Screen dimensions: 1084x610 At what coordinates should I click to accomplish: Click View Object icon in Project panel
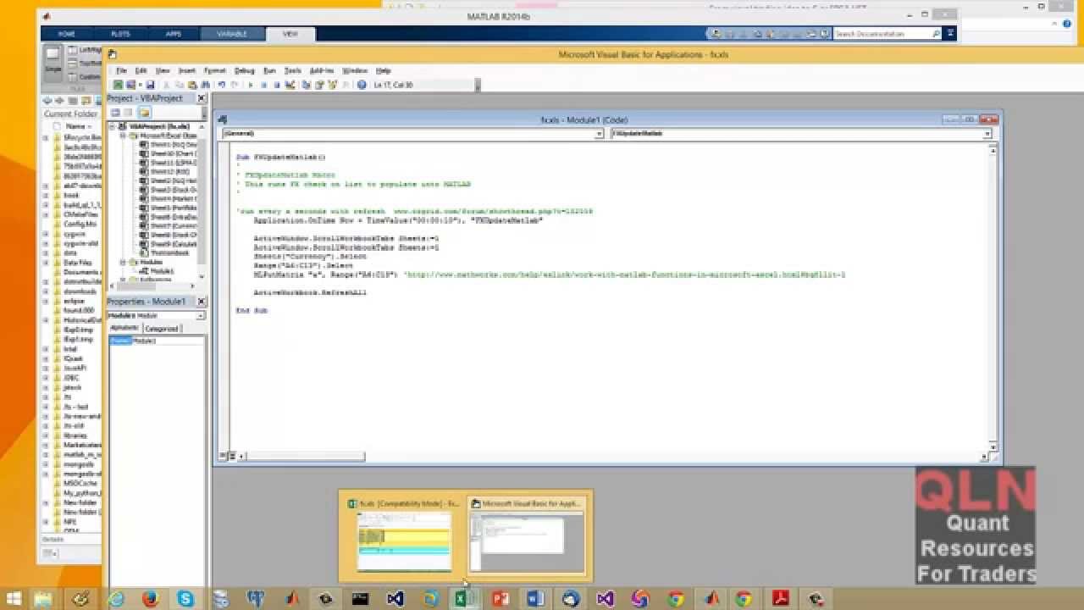129,112
